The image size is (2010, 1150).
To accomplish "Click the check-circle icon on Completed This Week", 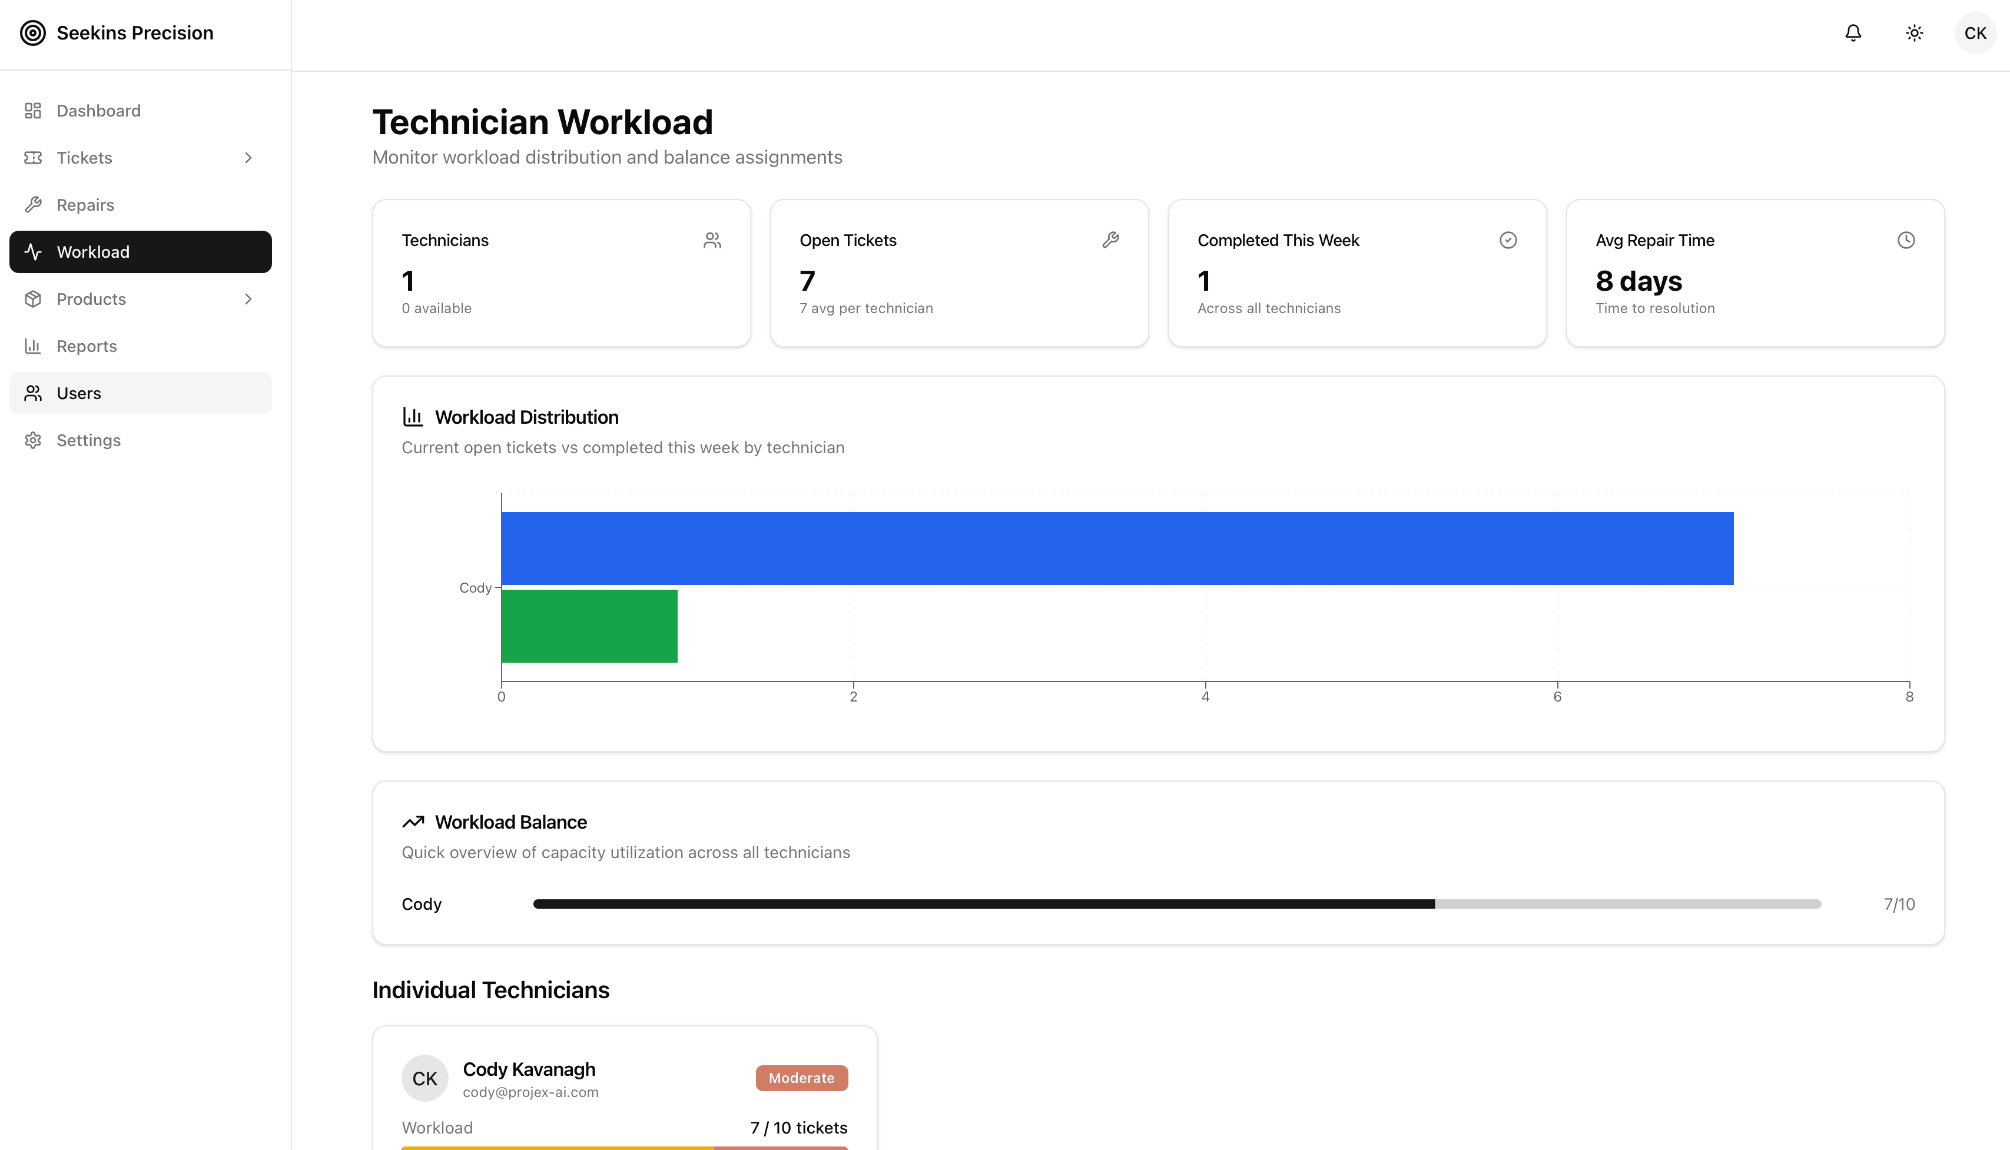I will pos(1508,240).
